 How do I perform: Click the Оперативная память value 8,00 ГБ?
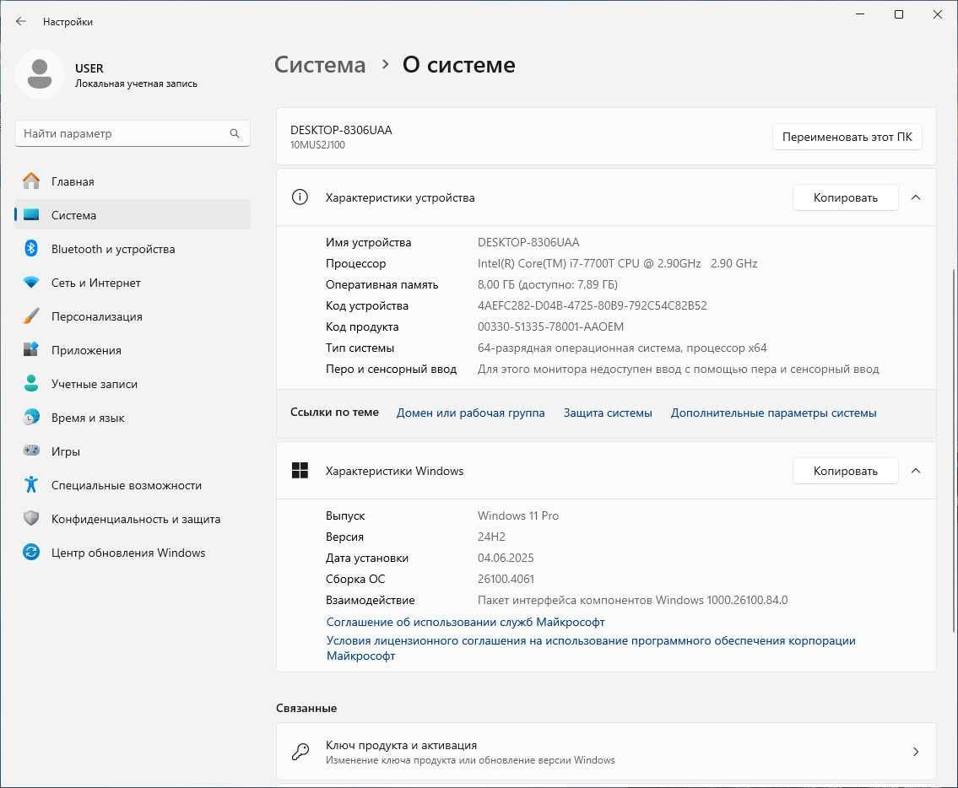click(548, 284)
